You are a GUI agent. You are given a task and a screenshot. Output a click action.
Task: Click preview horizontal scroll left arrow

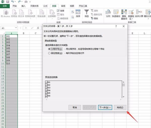click(47, 100)
